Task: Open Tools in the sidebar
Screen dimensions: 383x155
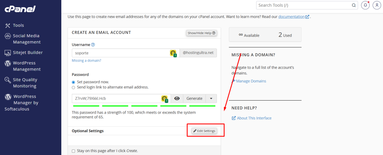Action: pyautogui.click(x=18, y=25)
